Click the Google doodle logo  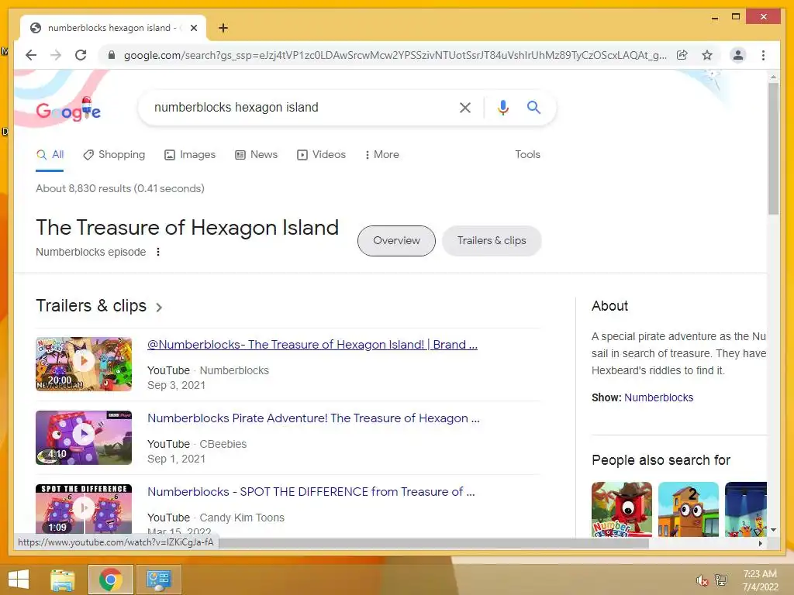tap(68, 108)
